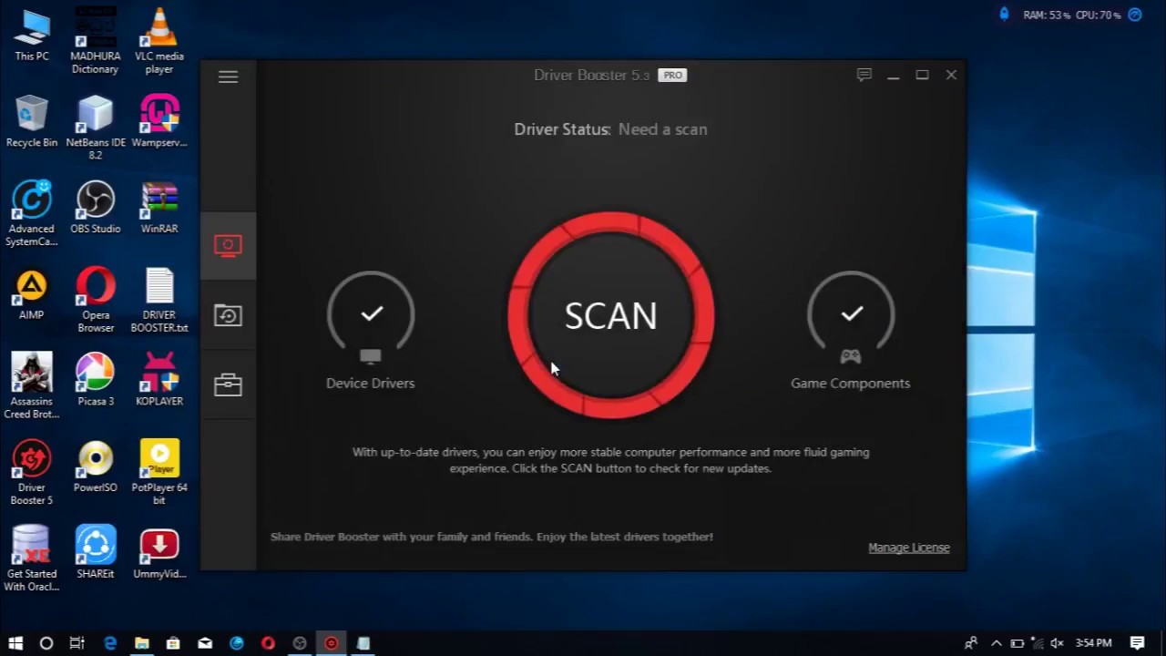Select OBS Studio desktop shortcut
This screenshot has height=656, width=1166.
click(95, 209)
